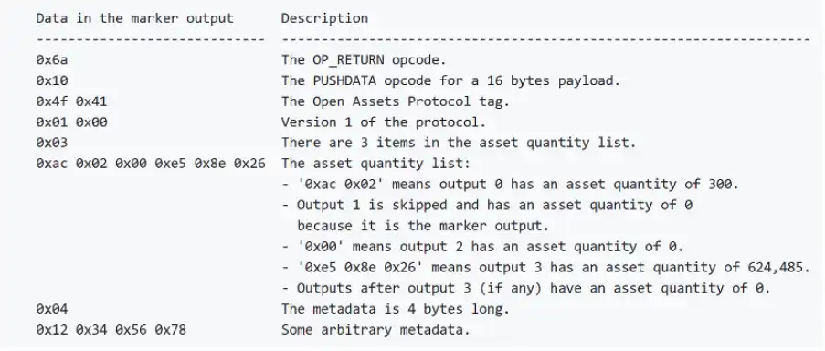Select the 0x6a hex value
Image resolution: width=825 pixels, height=351 pixels.
[51, 60]
